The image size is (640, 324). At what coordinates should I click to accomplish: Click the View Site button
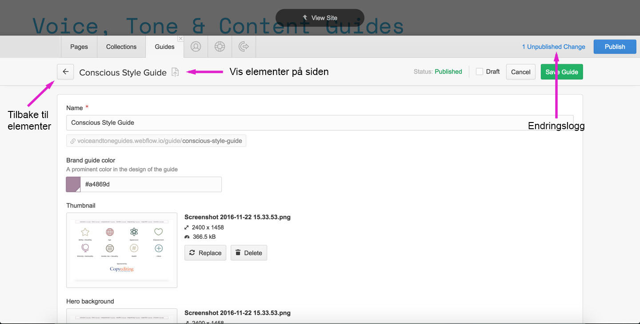pos(320,18)
